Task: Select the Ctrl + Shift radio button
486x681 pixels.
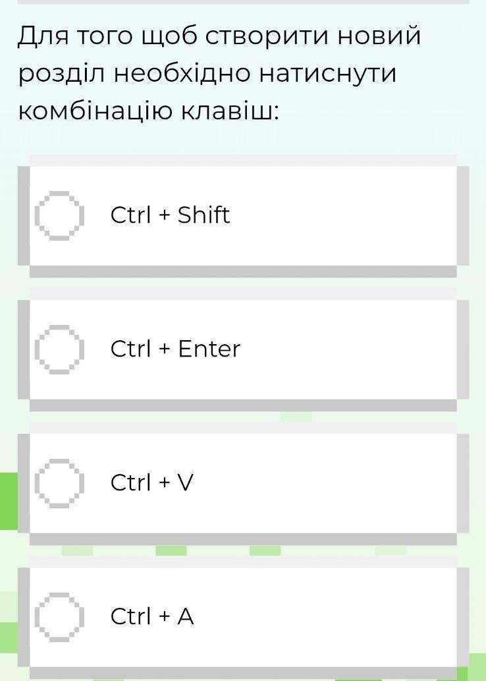Action: [60, 215]
